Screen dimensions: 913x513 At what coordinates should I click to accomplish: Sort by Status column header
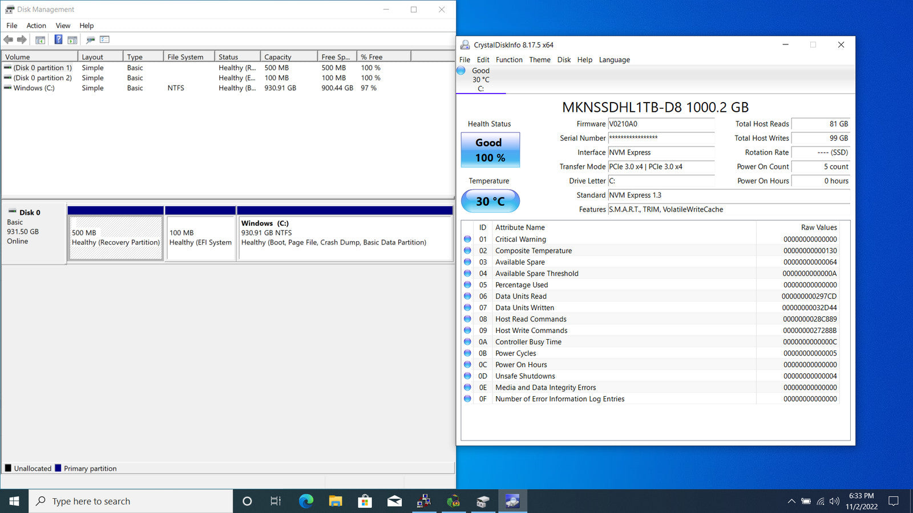237,56
